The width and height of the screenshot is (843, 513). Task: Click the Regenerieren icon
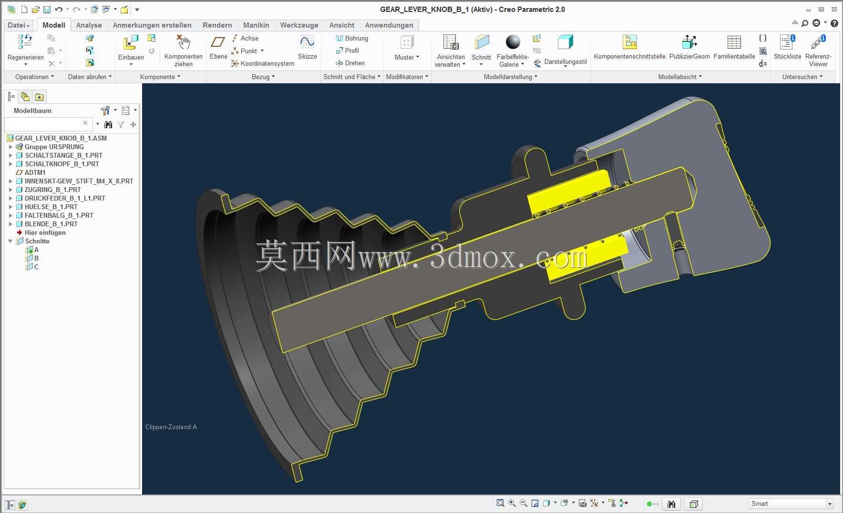(x=25, y=42)
